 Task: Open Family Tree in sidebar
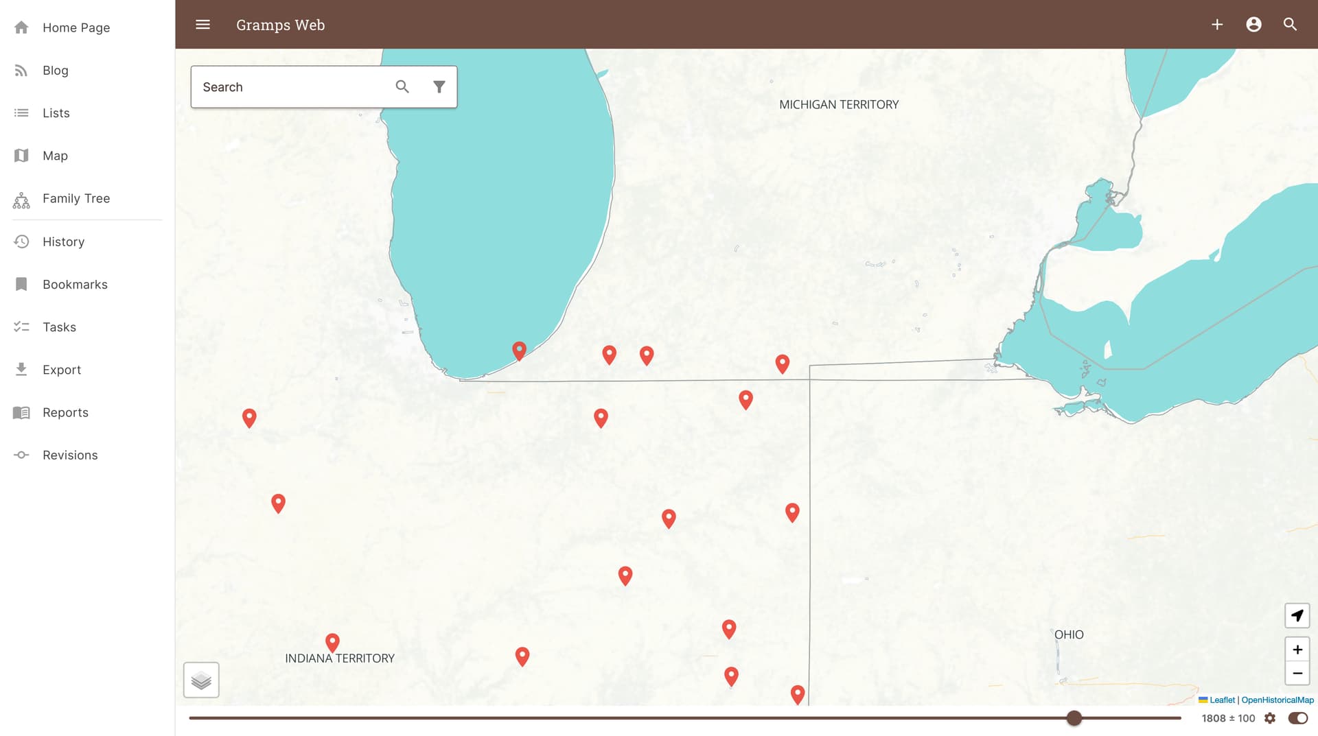point(76,198)
